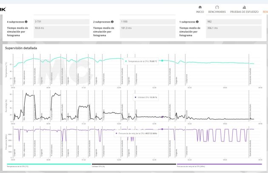Click the CPU utilization tooltip on graph
Image resolution: width=268 pixels, height=173 pixels.
pyautogui.click(x=146, y=97)
